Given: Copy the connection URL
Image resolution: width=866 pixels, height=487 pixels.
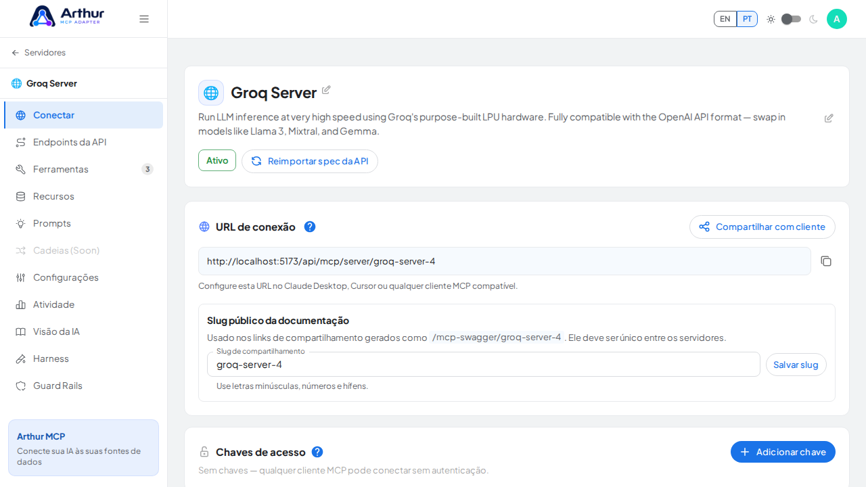Looking at the screenshot, I should click(x=826, y=261).
